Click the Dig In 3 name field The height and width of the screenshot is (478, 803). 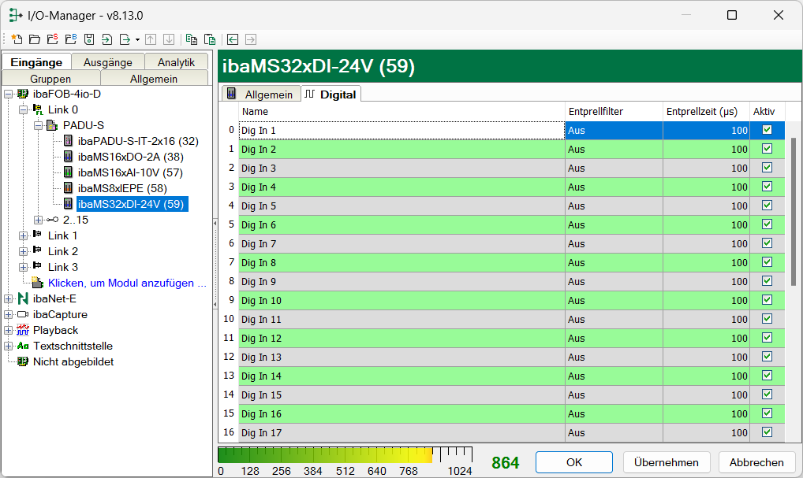[401, 168]
